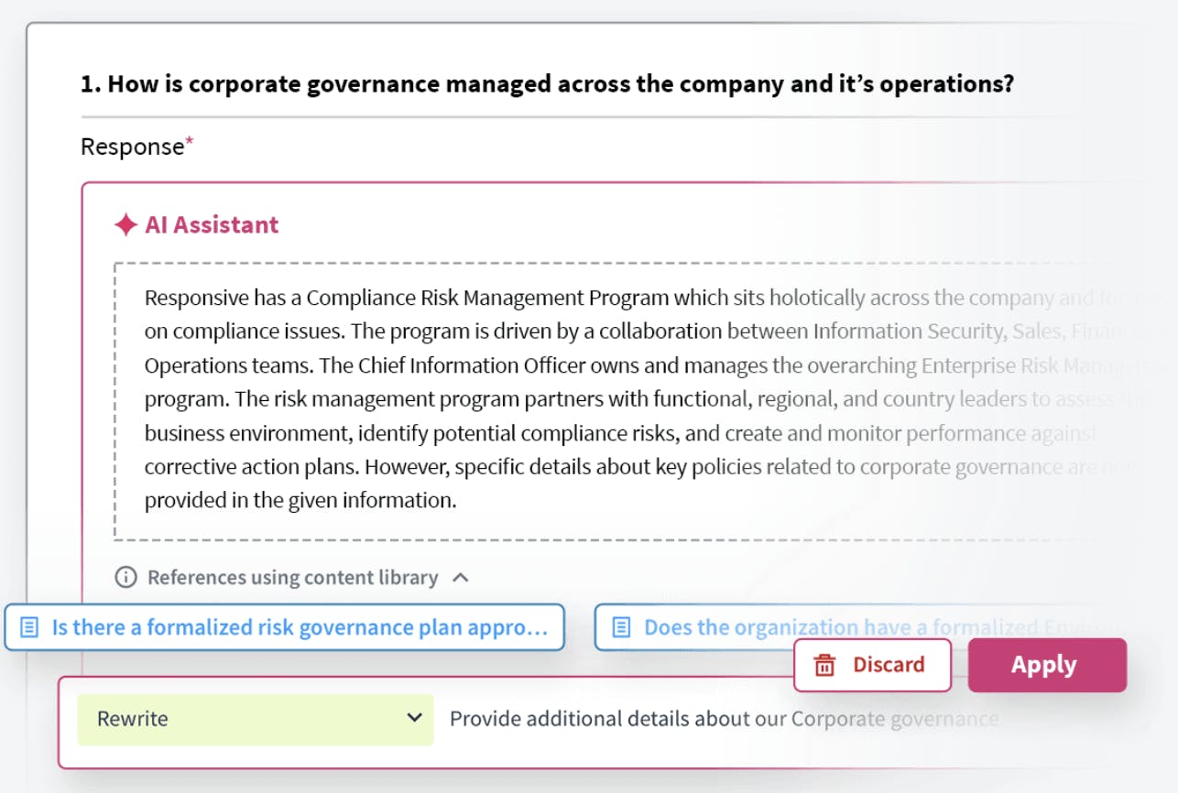The width and height of the screenshot is (1178, 793).
Task: Apply the AI-generated response
Action: [x=1046, y=665]
